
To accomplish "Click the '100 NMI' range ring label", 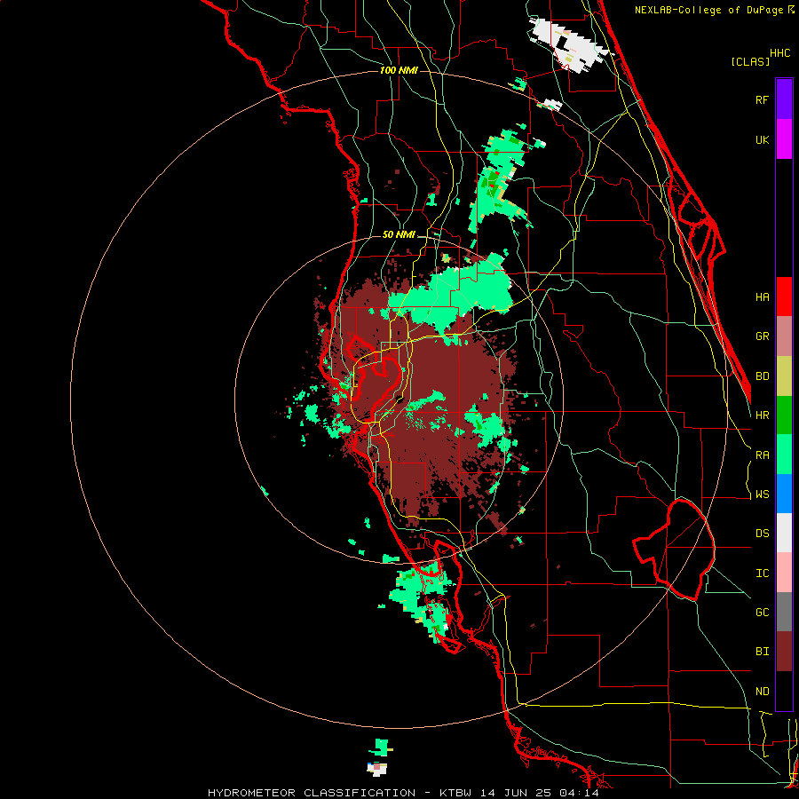I will (x=399, y=70).
